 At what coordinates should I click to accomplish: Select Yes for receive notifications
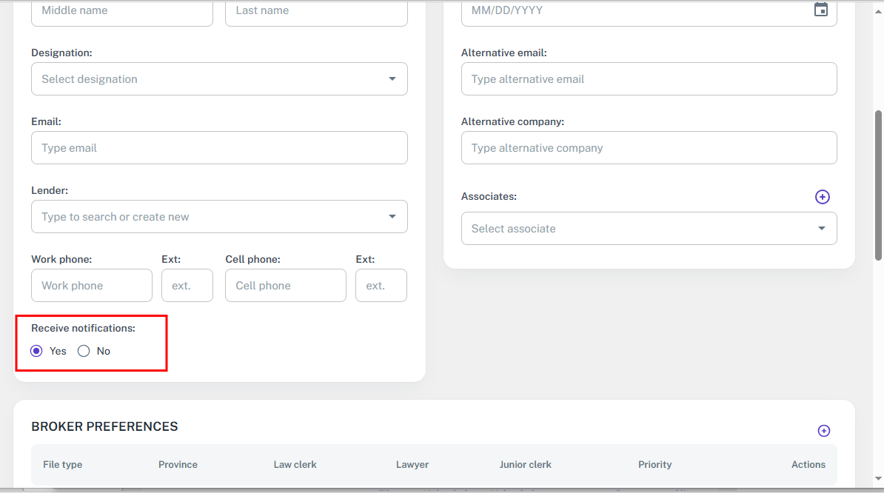point(36,351)
